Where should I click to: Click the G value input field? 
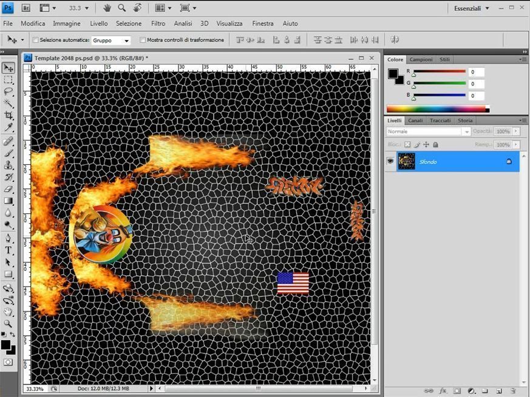point(477,84)
